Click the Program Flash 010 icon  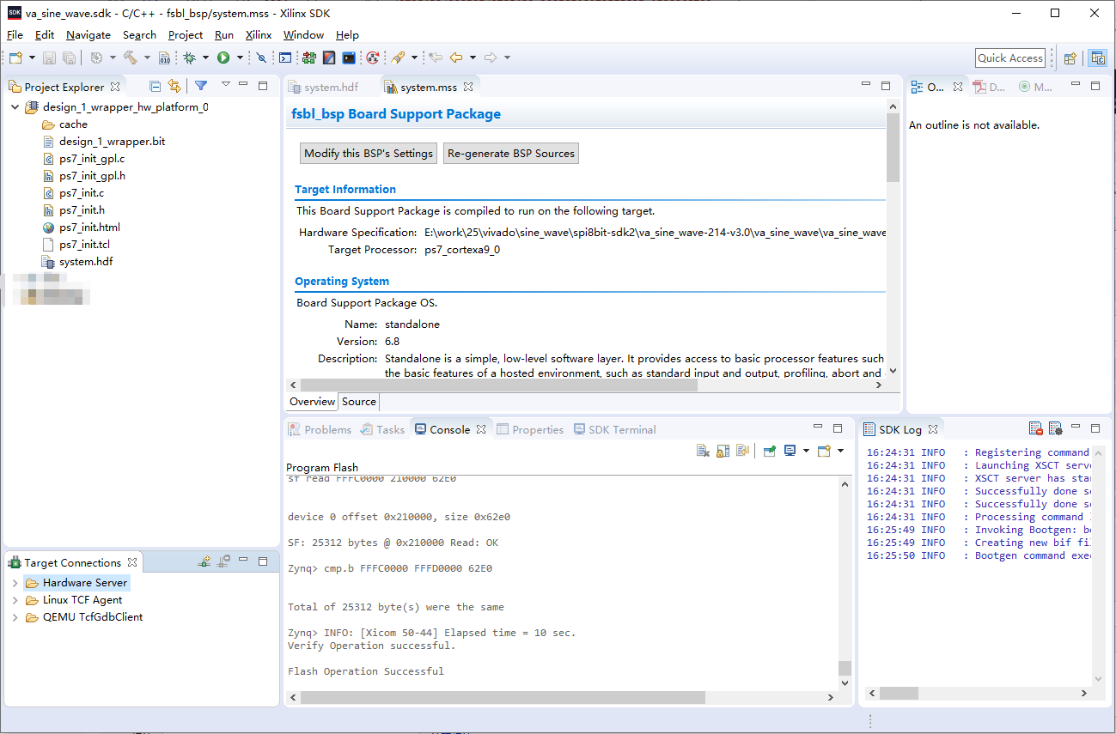164,58
